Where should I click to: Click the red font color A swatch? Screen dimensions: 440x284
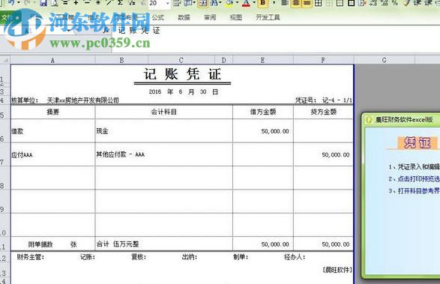coord(246,3)
